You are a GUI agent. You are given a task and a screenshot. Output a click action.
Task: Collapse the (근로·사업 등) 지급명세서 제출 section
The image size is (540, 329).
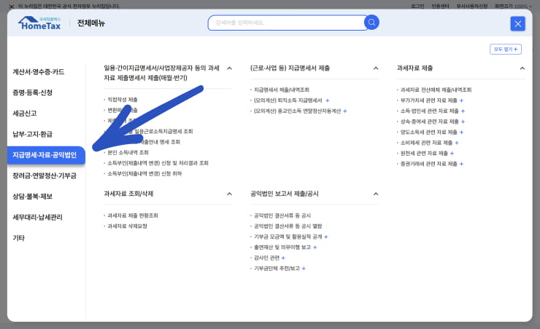(x=375, y=68)
